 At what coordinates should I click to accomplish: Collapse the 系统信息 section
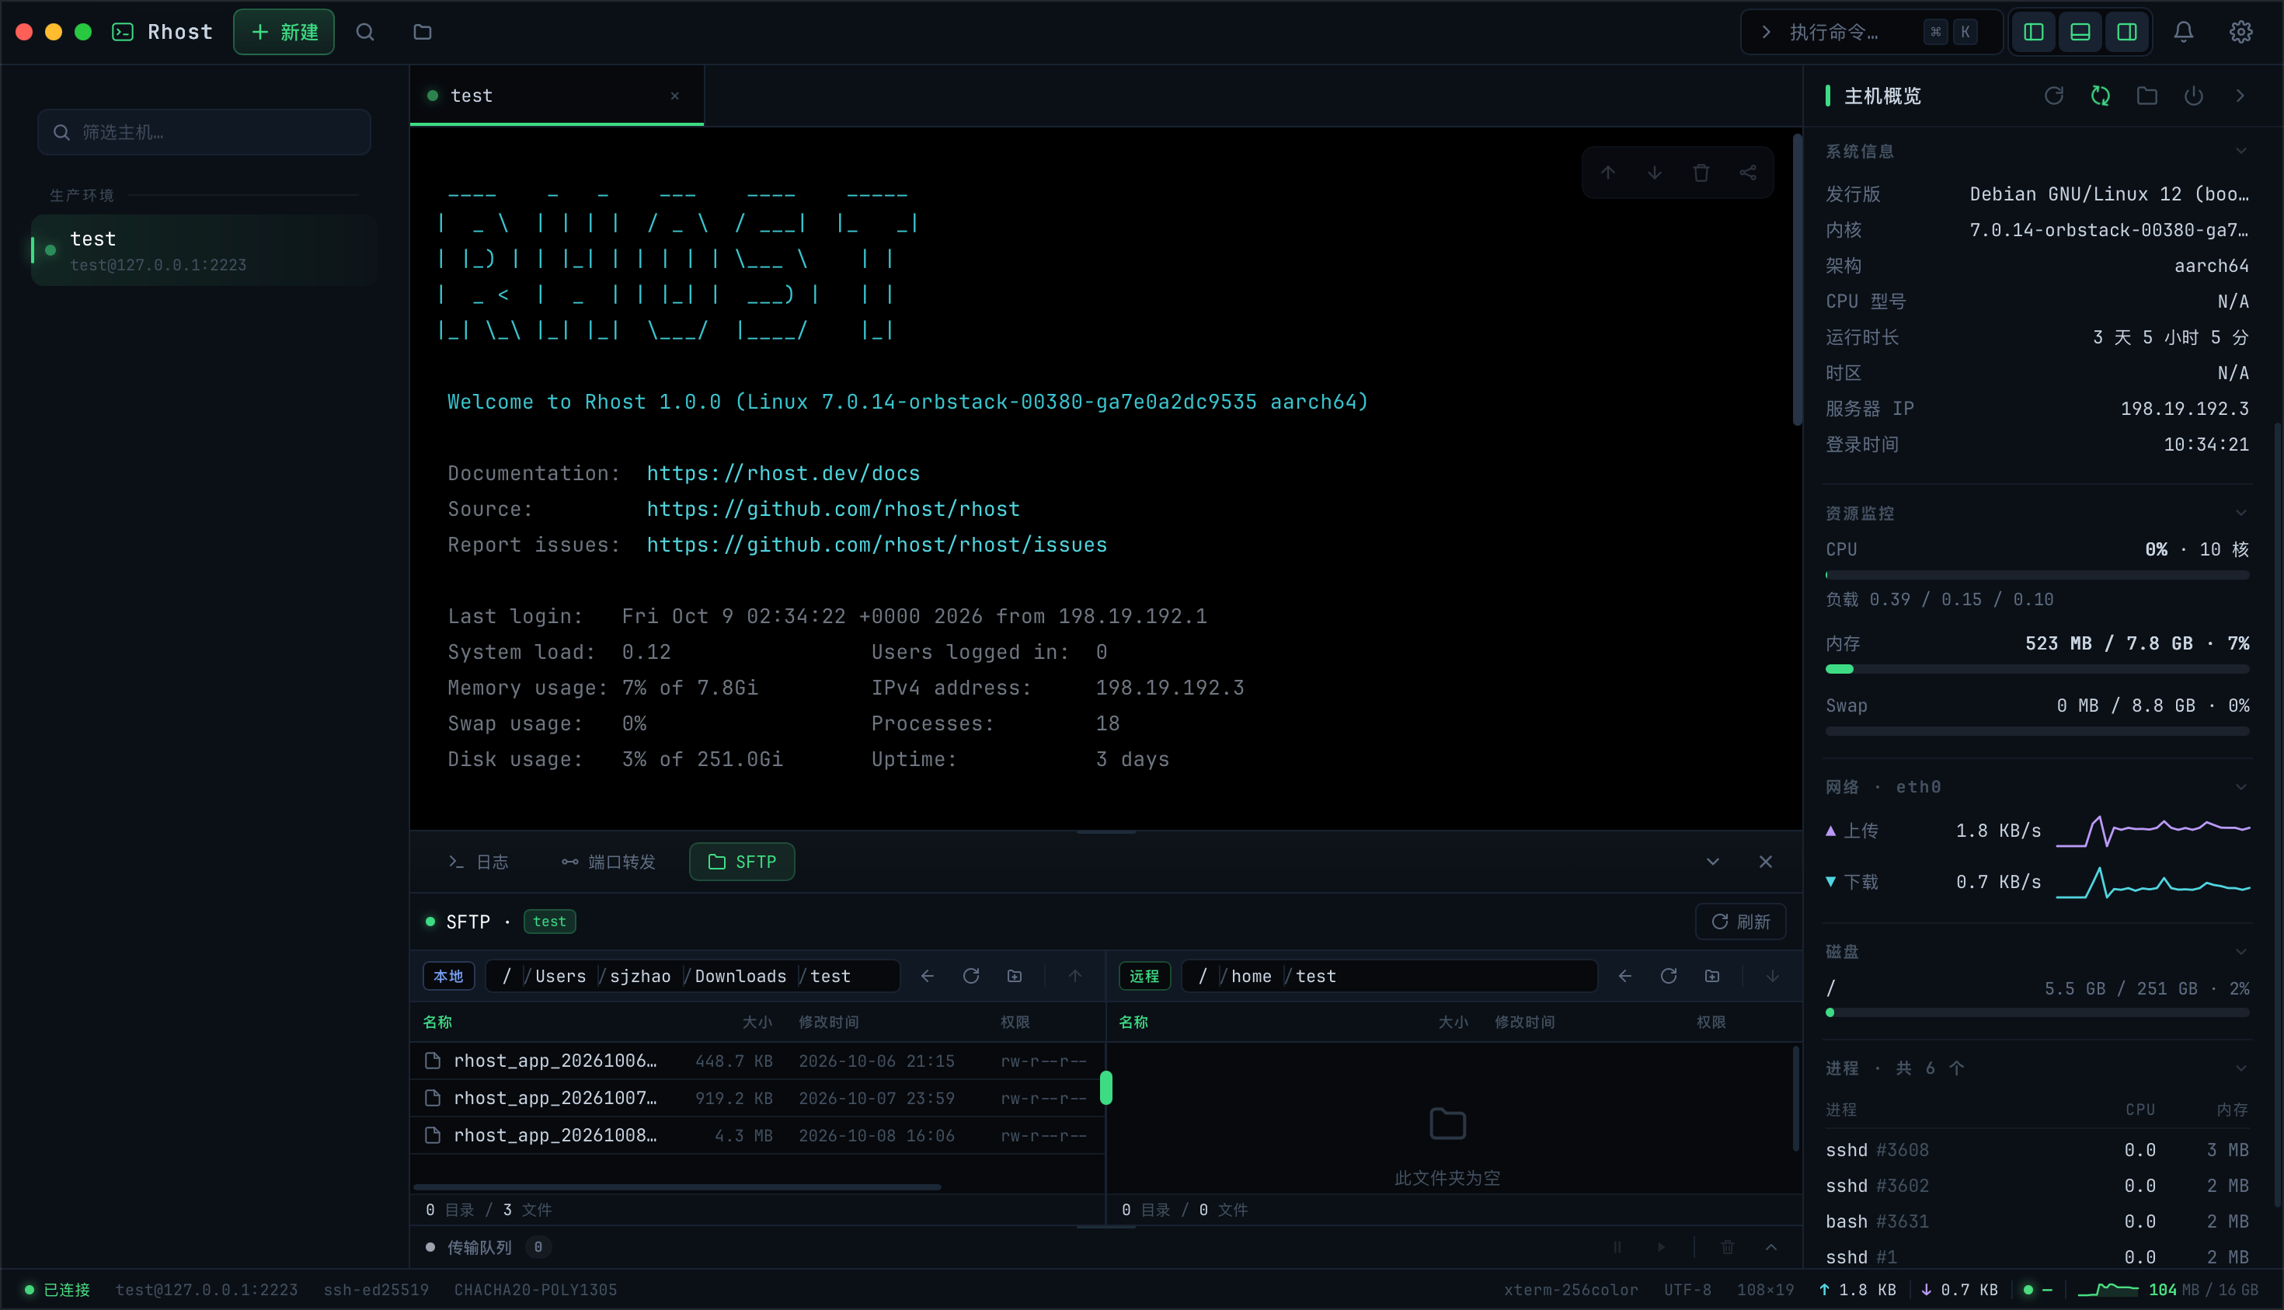click(x=2240, y=152)
